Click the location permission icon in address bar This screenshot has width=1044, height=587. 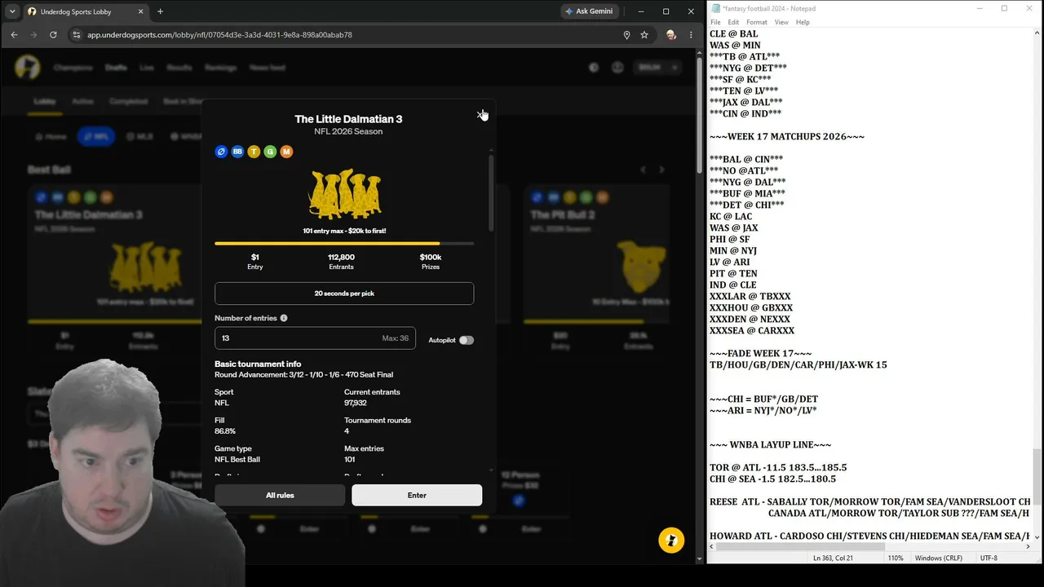point(626,35)
